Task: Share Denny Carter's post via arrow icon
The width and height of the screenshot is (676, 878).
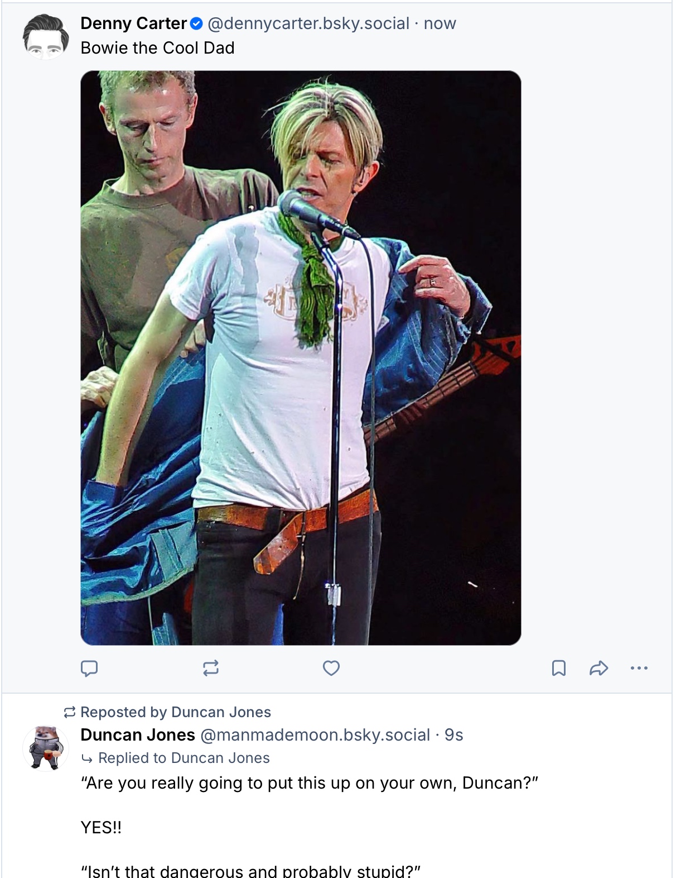Action: tap(598, 668)
